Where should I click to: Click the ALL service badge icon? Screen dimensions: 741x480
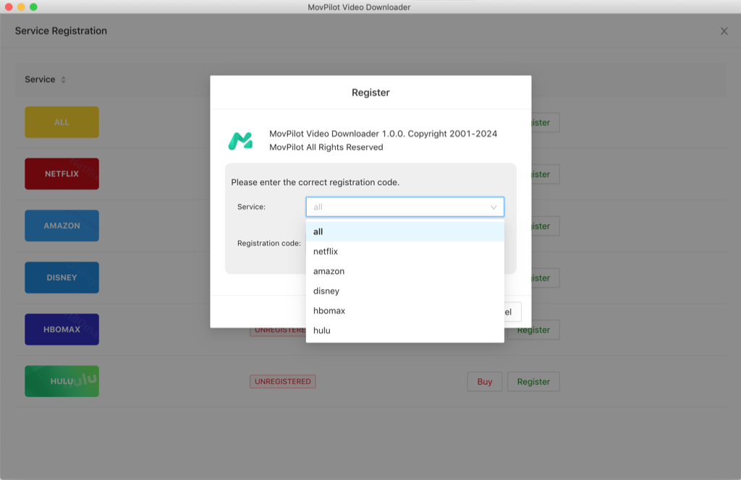tap(62, 122)
